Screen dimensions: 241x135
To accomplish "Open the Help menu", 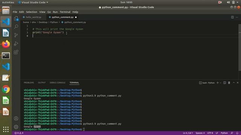I will click(x=75, y=12).
